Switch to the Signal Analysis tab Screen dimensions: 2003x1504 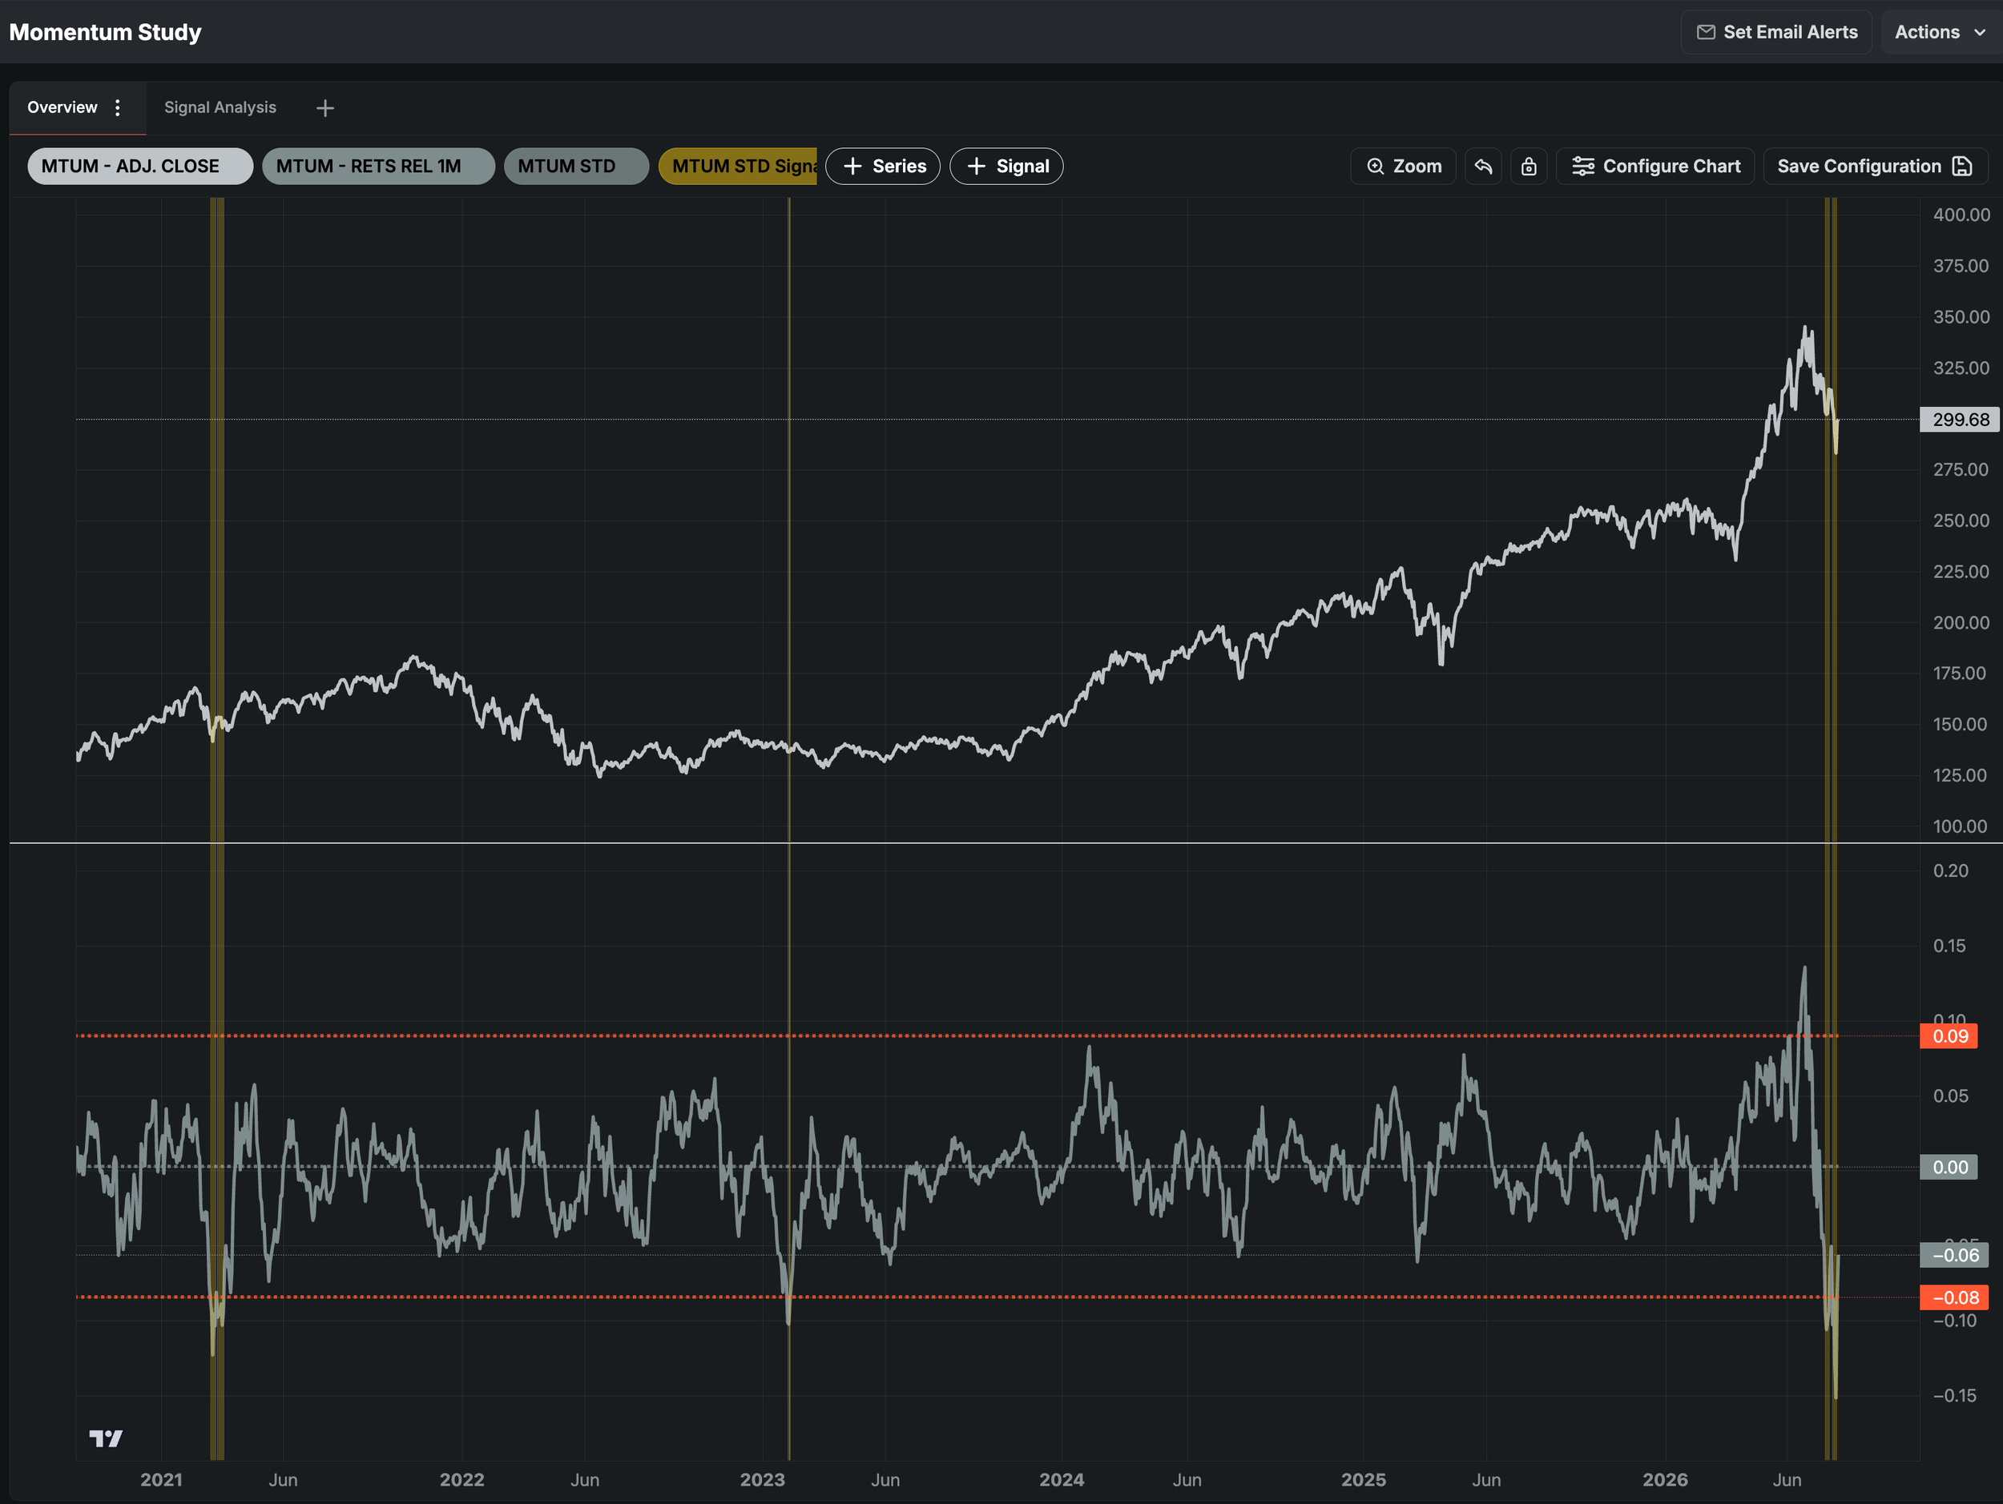[x=220, y=107]
